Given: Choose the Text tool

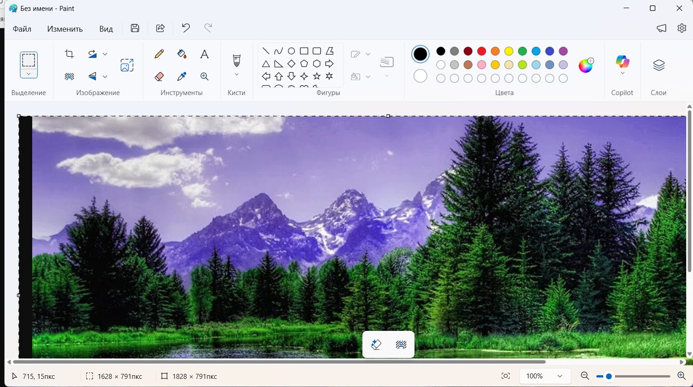Looking at the screenshot, I should tap(205, 54).
